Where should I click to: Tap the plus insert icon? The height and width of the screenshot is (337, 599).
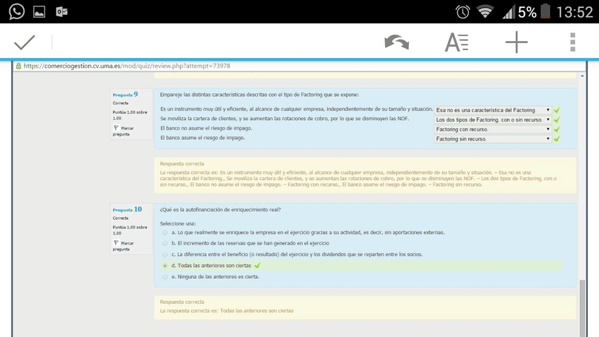516,43
